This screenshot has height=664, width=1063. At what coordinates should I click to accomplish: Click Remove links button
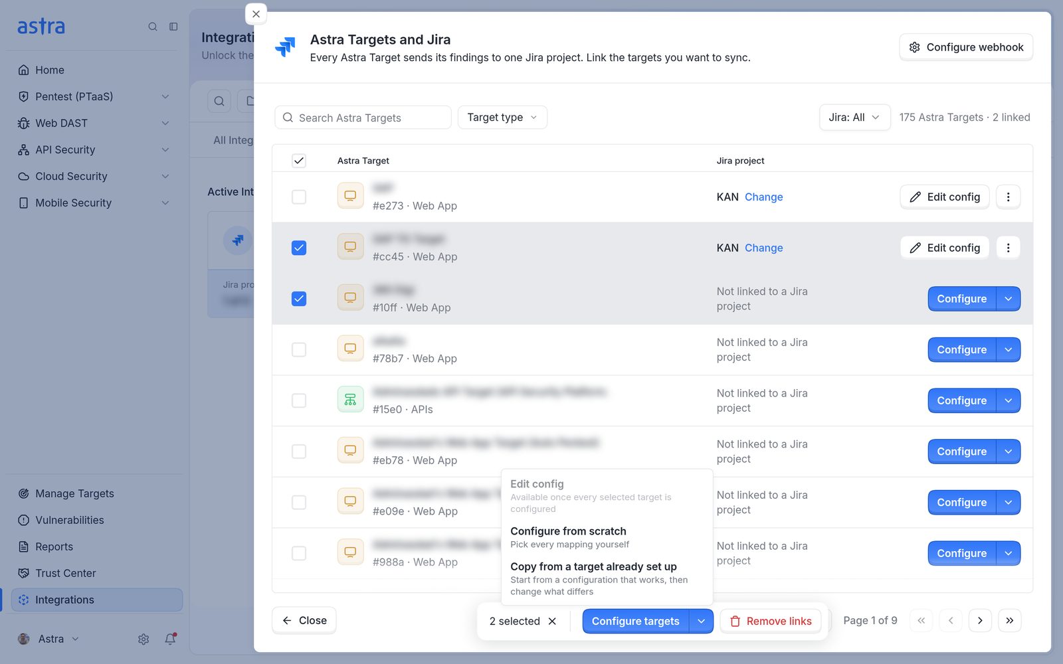[771, 621]
